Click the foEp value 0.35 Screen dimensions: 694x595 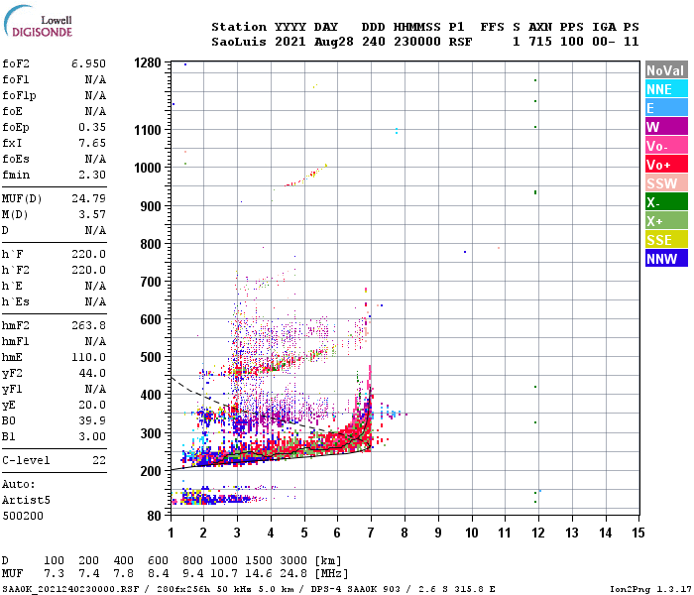point(92,127)
